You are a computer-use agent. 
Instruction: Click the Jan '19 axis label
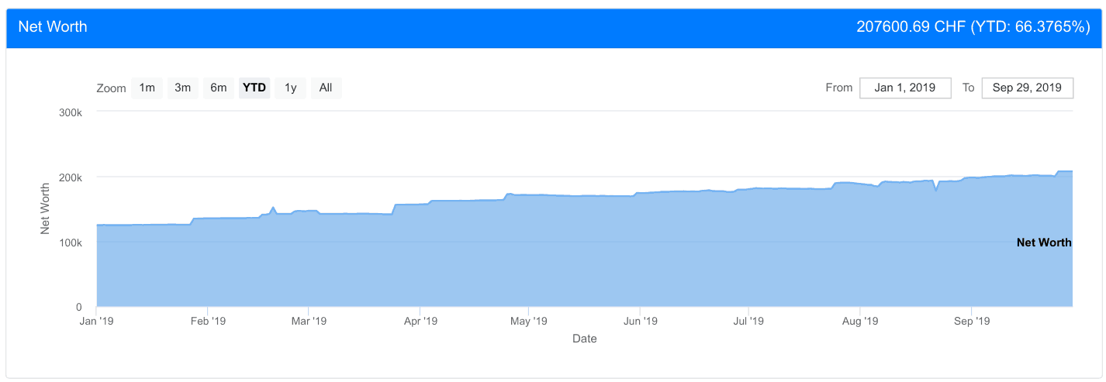(97, 320)
